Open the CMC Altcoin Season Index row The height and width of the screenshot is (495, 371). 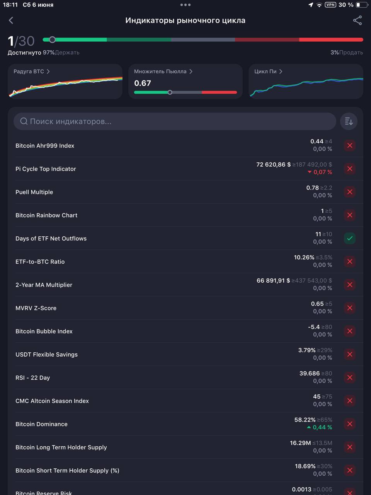pos(185,401)
